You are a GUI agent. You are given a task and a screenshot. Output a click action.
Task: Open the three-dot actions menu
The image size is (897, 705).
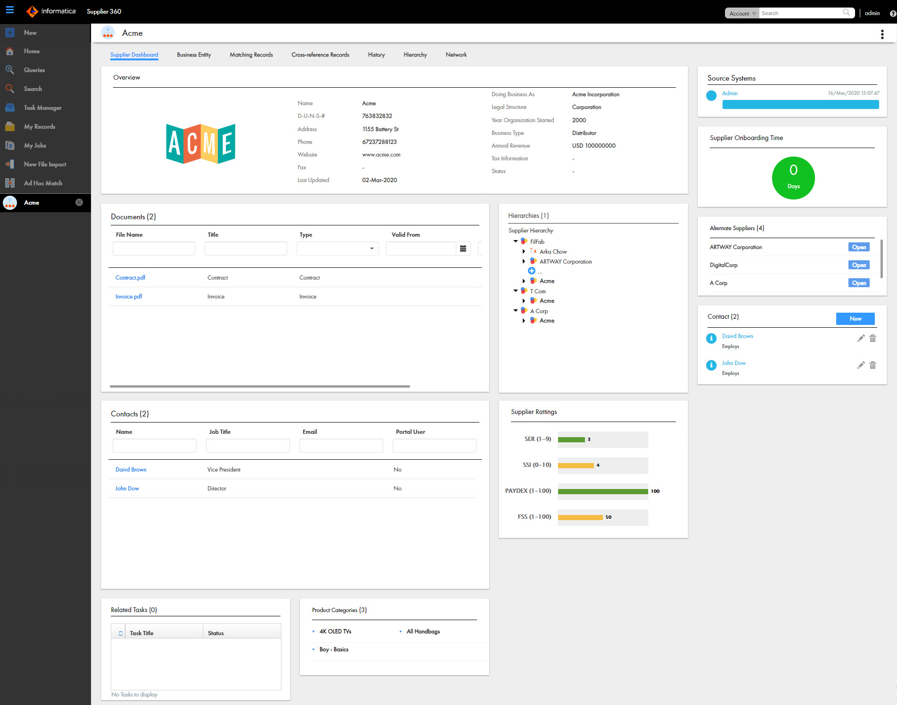(x=882, y=34)
